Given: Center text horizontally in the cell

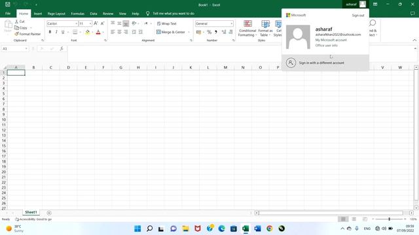Looking at the screenshot, I should (119, 32).
